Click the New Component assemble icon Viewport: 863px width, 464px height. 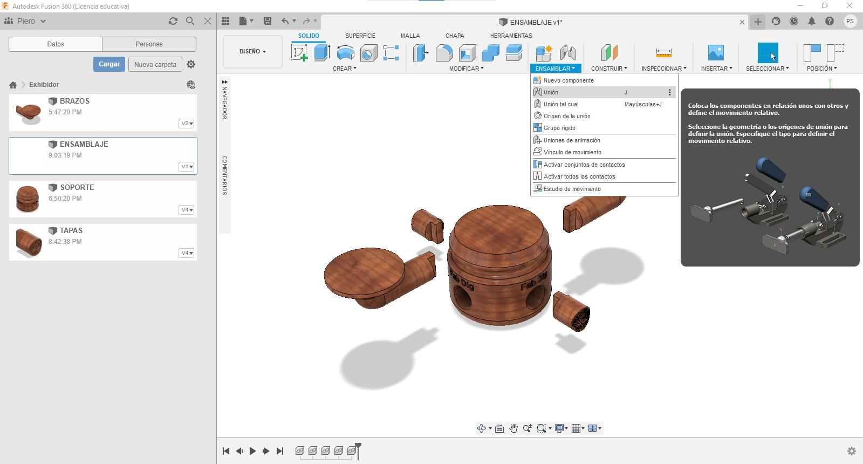click(x=544, y=53)
